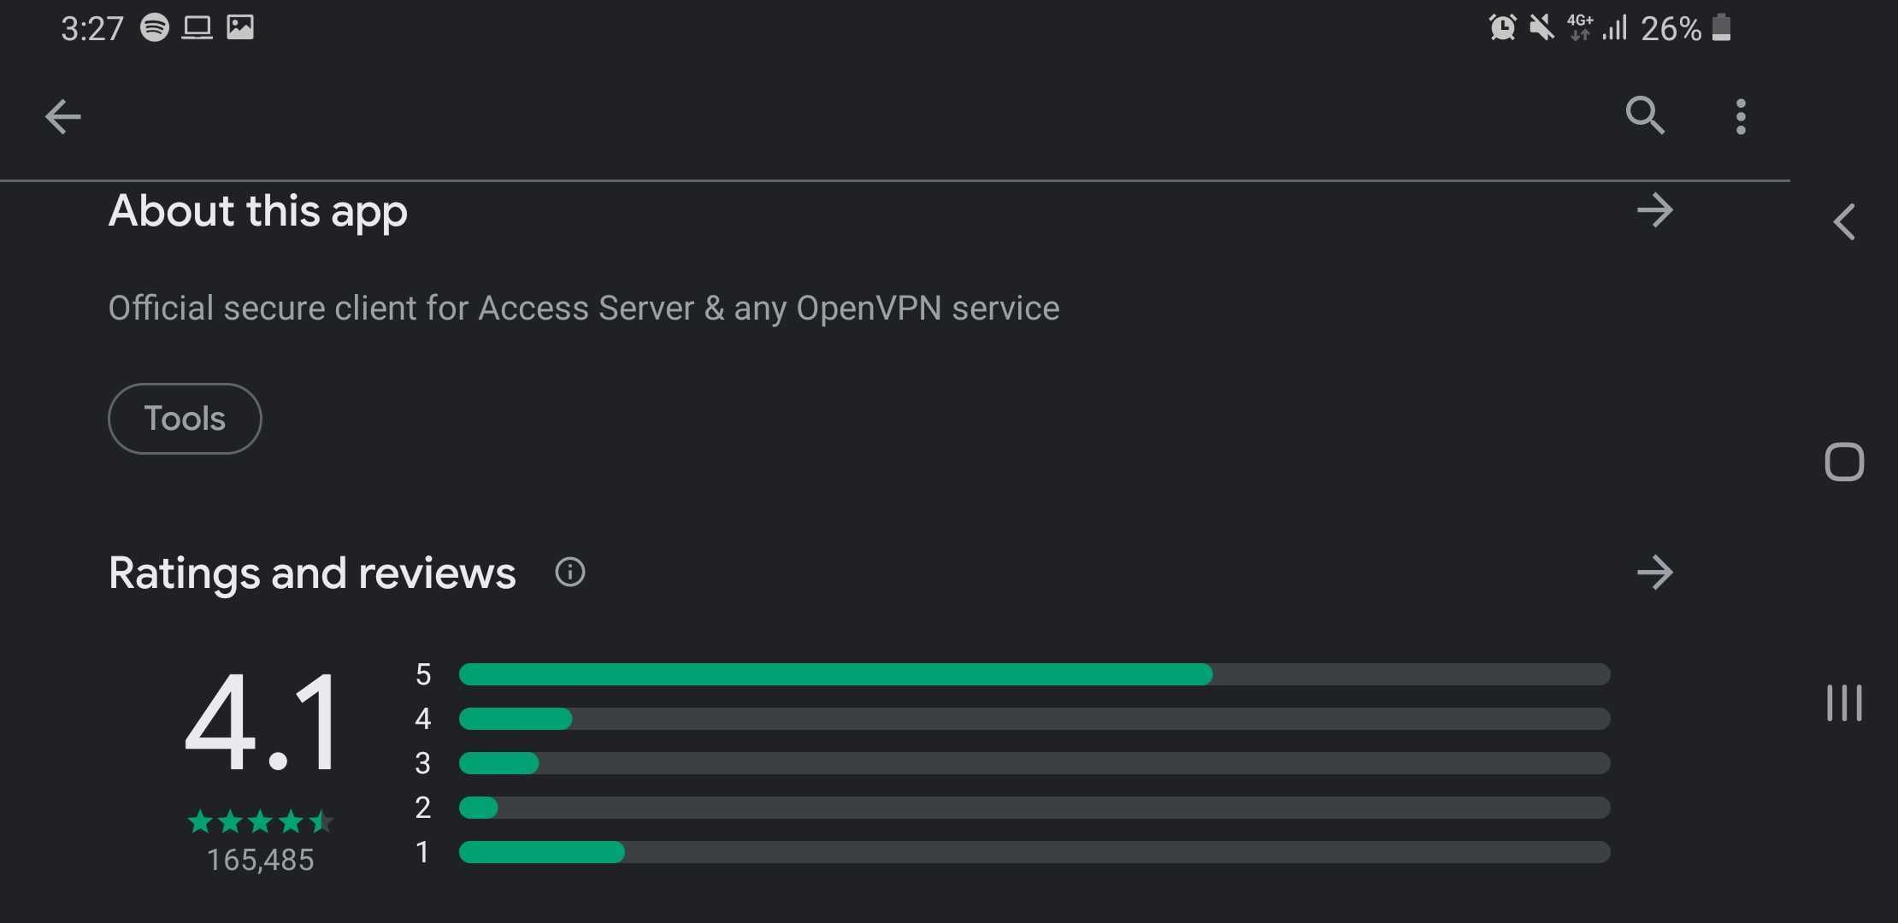Viewport: 1898px width, 923px height.
Task: Click the 5-star rating bar
Action: click(1034, 674)
